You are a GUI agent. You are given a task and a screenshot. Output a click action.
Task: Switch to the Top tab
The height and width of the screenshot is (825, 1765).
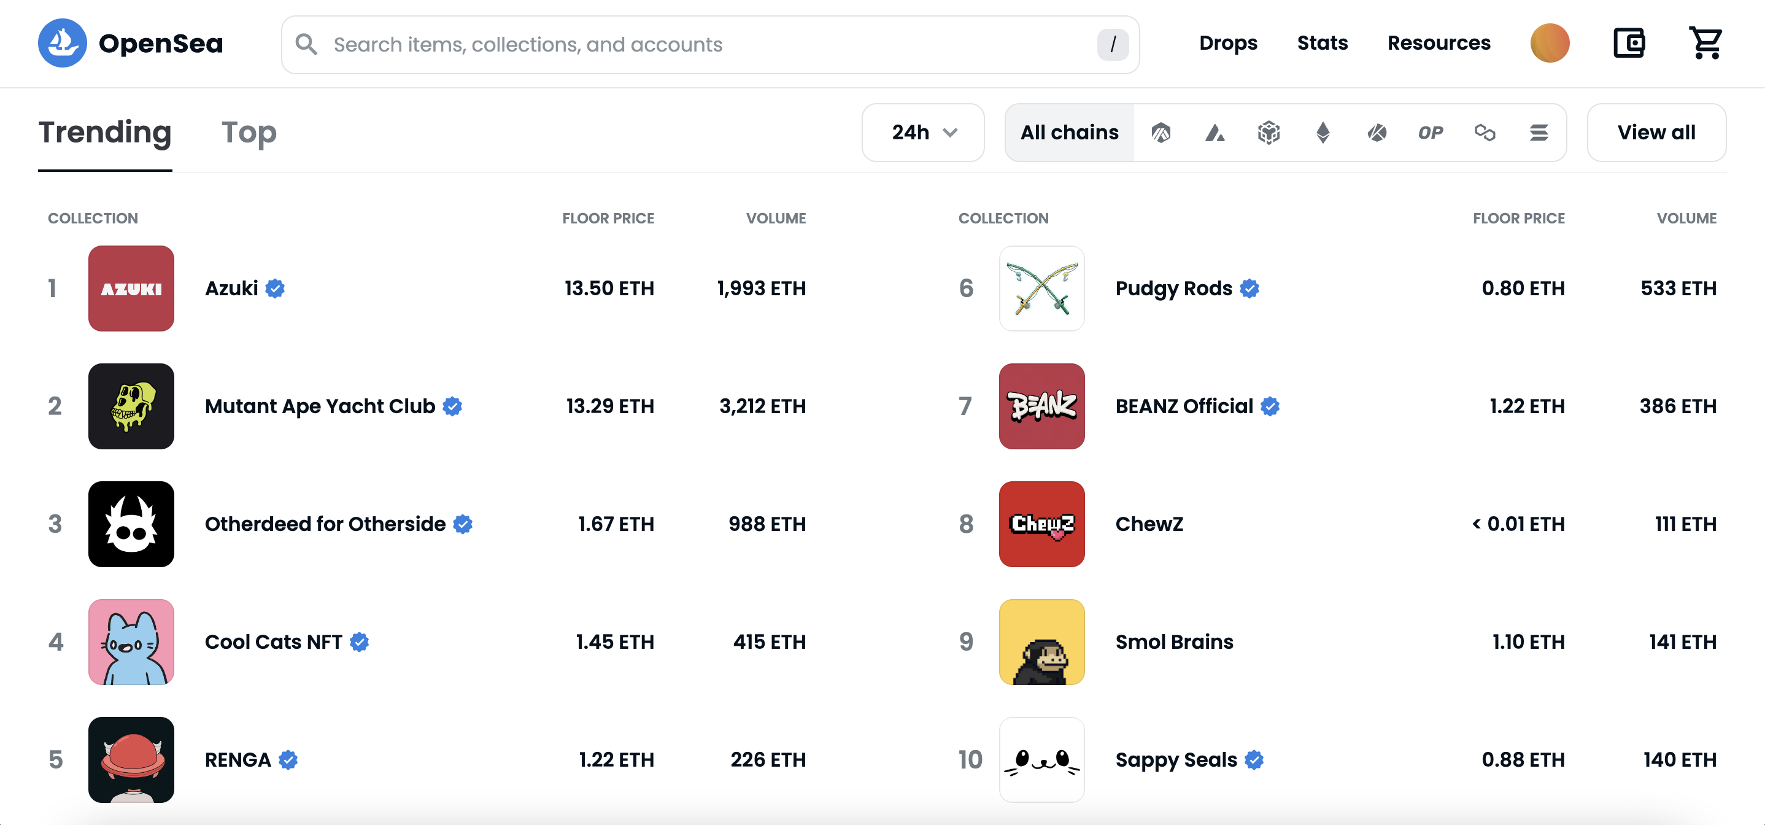pyautogui.click(x=249, y=133)
